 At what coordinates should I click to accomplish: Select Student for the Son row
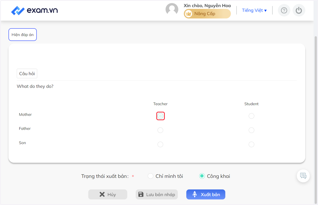point(251,144)
